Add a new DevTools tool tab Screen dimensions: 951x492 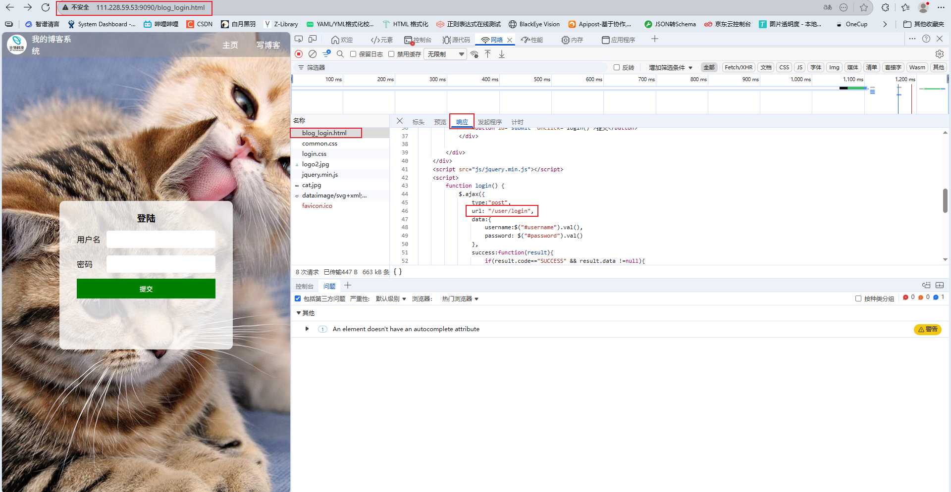coord(655,39)
